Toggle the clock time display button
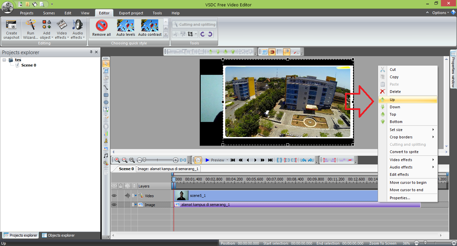The height and width of the screenshot is (246, 457). [x=198, y=160]
